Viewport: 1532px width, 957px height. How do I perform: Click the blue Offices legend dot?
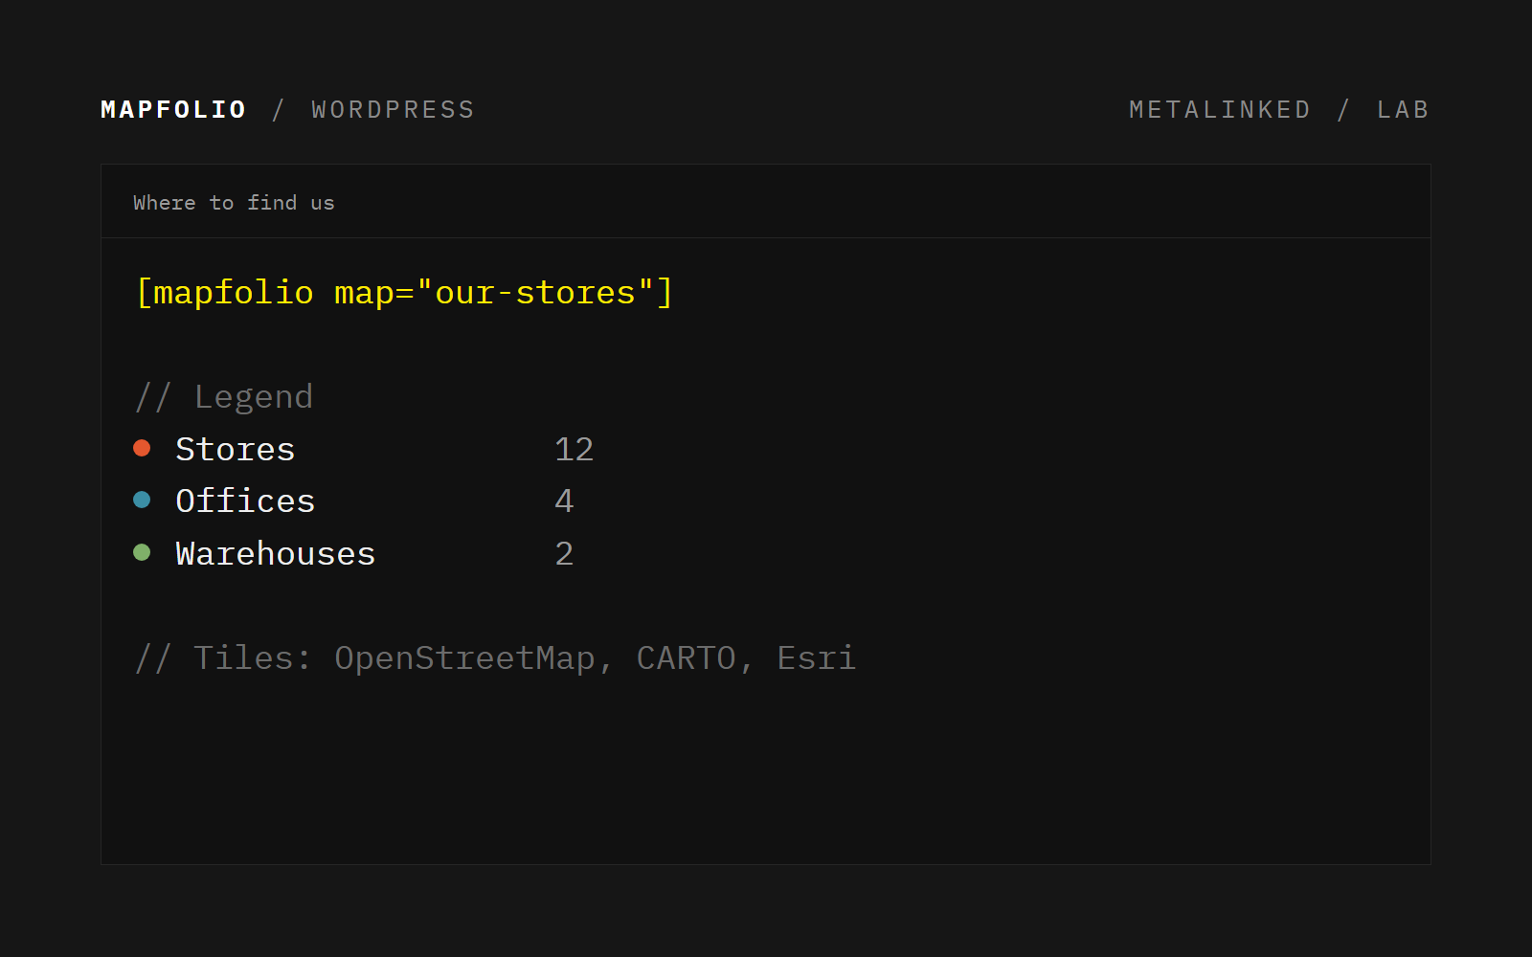click(142, 500)
